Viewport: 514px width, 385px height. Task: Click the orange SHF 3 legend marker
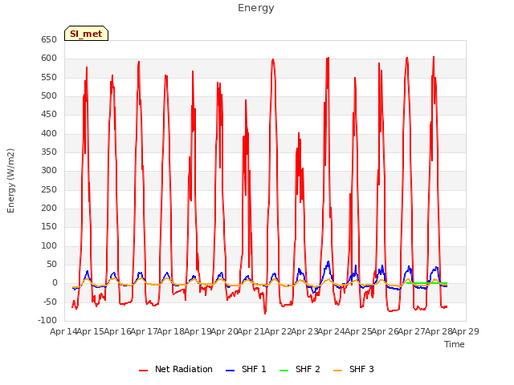tap(337, 371)
